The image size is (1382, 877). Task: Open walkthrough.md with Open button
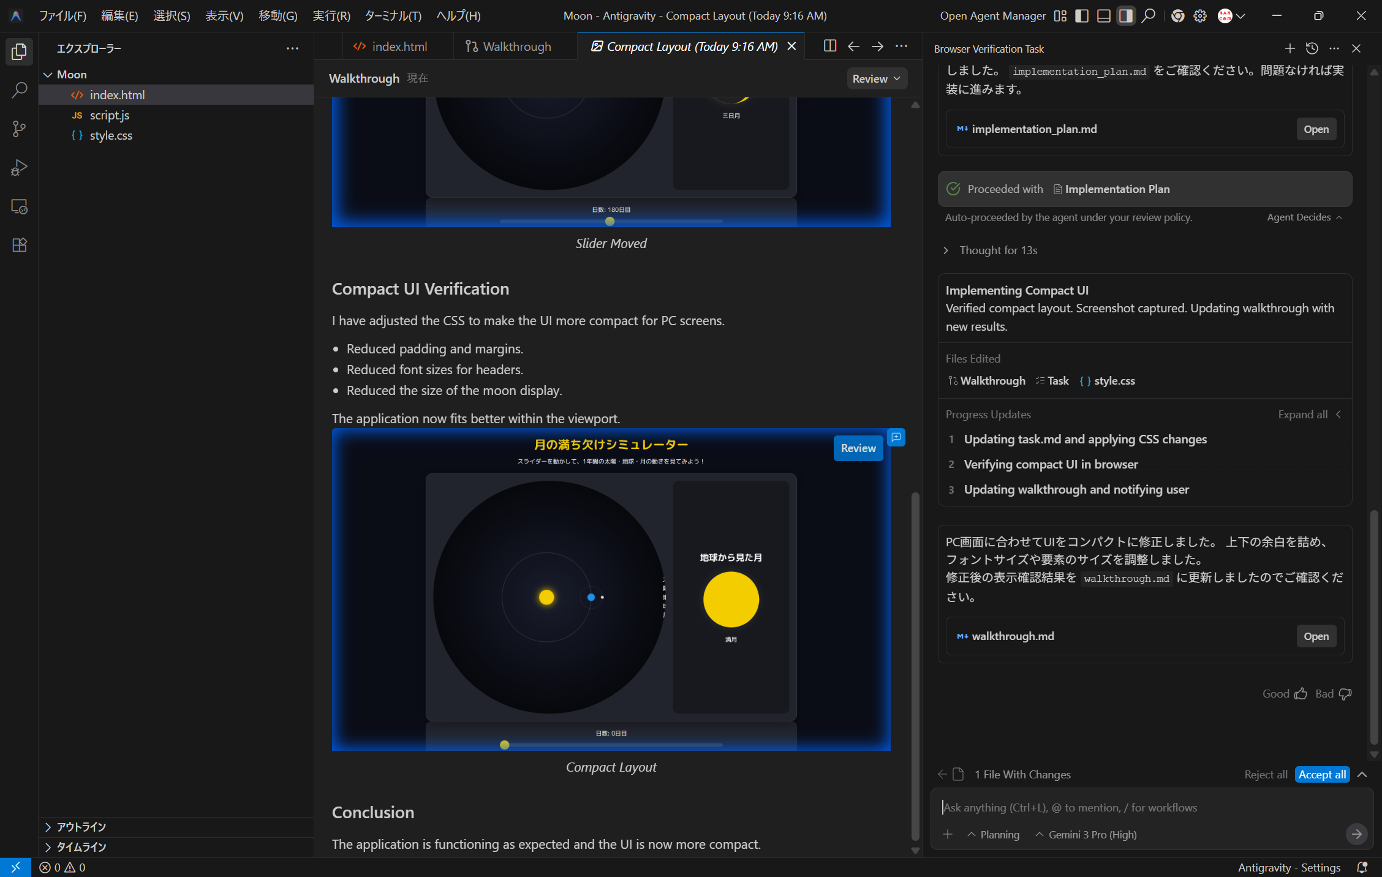(x=1315, y=636)
